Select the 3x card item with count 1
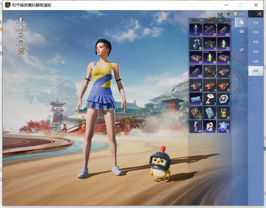Image resolution: width=266 pixels, height=208 pixels. coord(223,71)
